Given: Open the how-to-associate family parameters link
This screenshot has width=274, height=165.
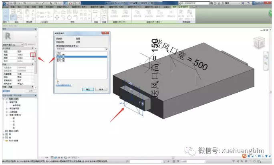Looking at the screenshot, I should 64,85.
